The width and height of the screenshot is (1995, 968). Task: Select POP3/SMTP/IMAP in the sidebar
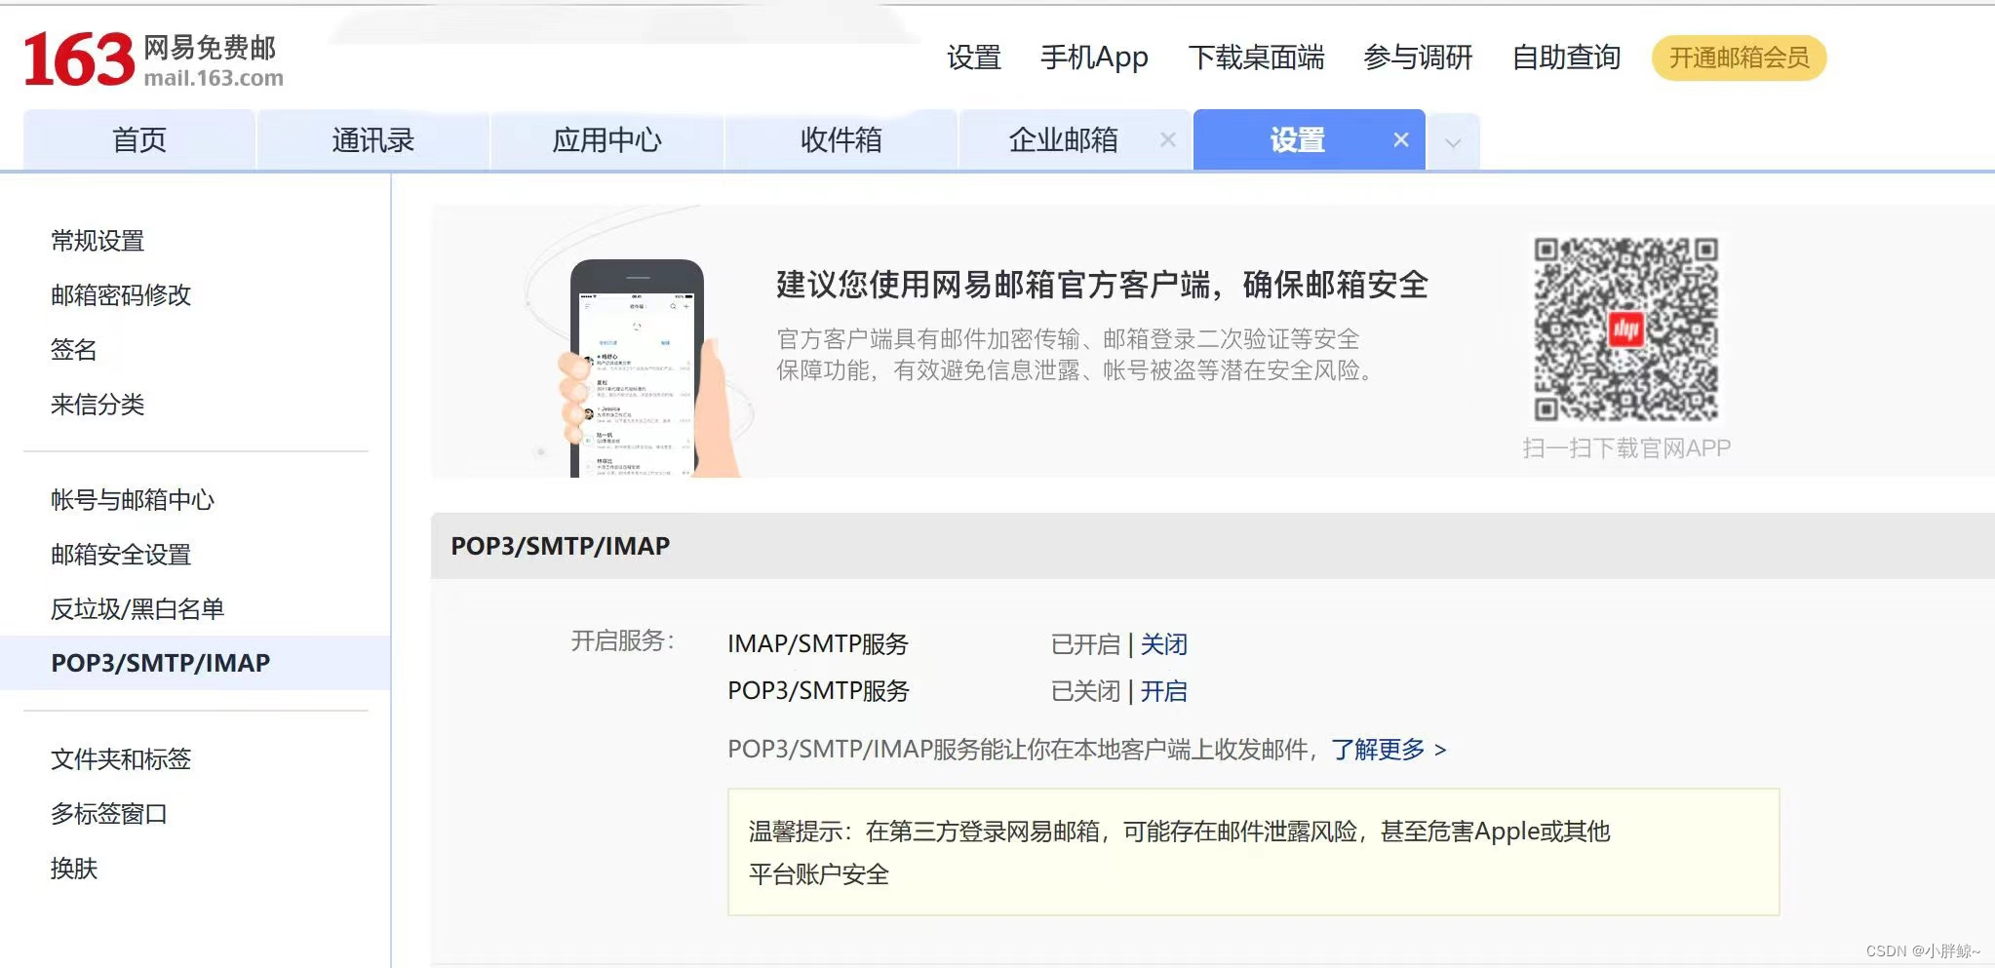point(195,663)
